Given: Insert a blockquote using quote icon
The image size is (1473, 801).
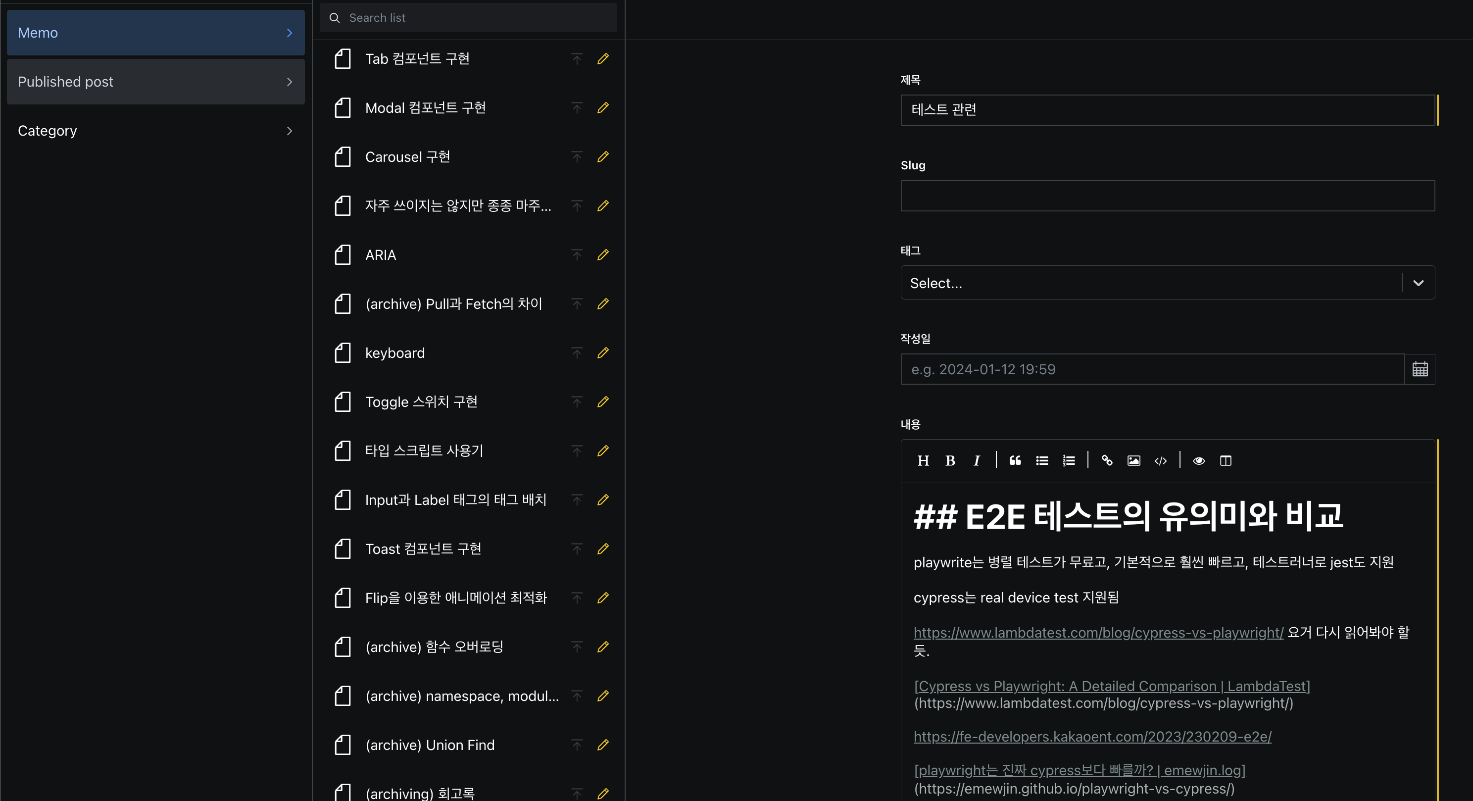Looking at the screenshot, I should click(x=1015, y=461).
